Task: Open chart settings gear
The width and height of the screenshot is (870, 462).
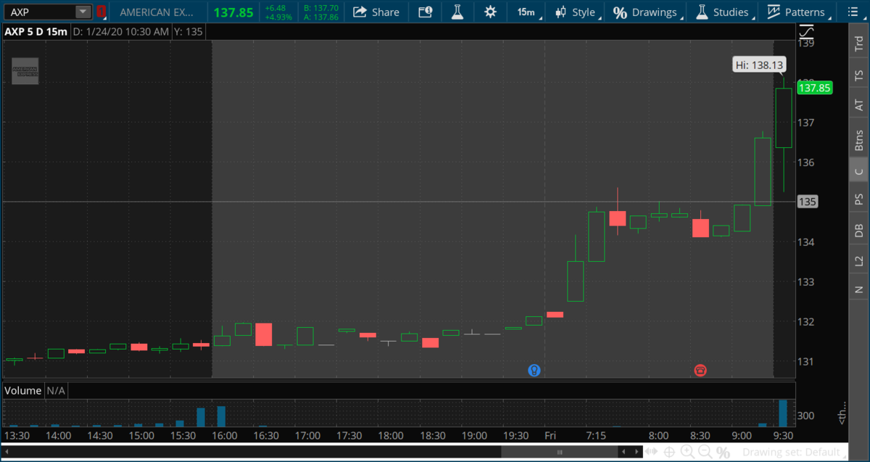Action: coord(491,12)
